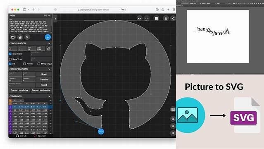This screenshot has height=149, width=264.
Task: Click the Save path floppy disk icon
Action: coord(20,37)
